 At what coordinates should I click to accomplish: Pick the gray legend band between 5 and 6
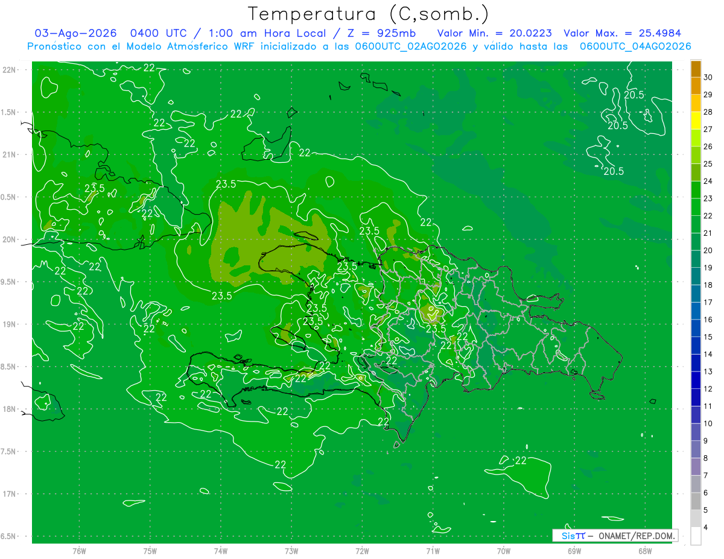pyautogui.click(x=696, y=501)
